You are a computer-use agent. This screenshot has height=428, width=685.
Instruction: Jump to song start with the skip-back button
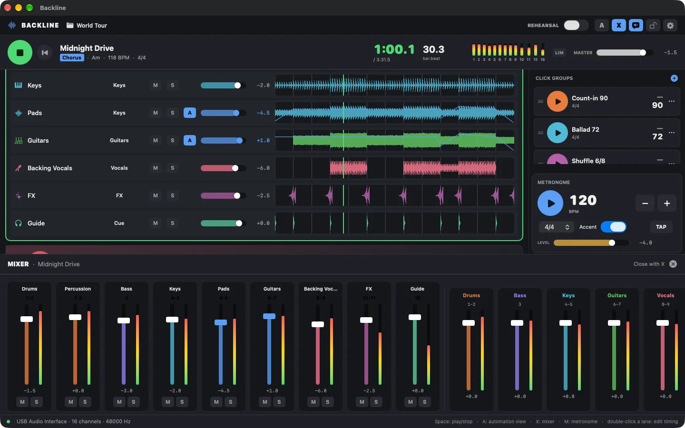pos(45,53)
